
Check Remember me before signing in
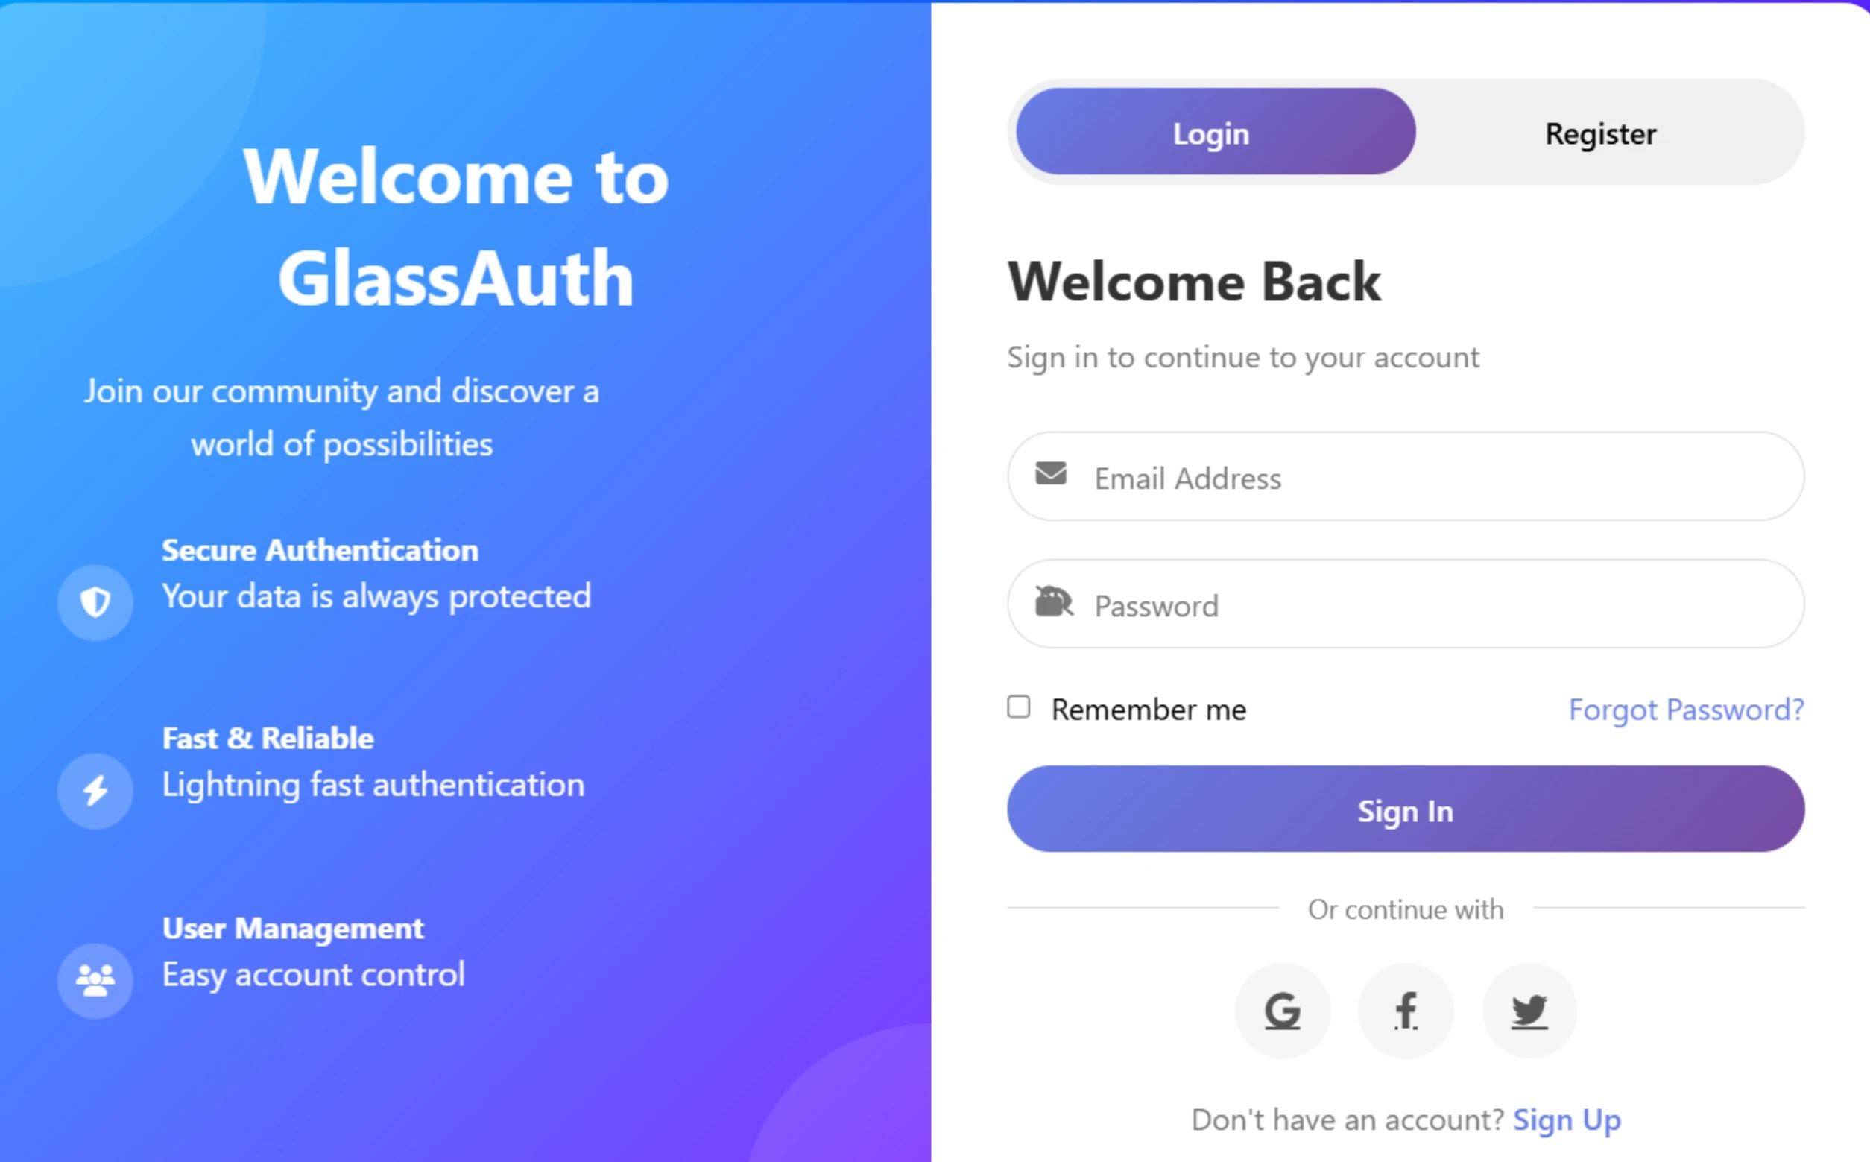1019,707
